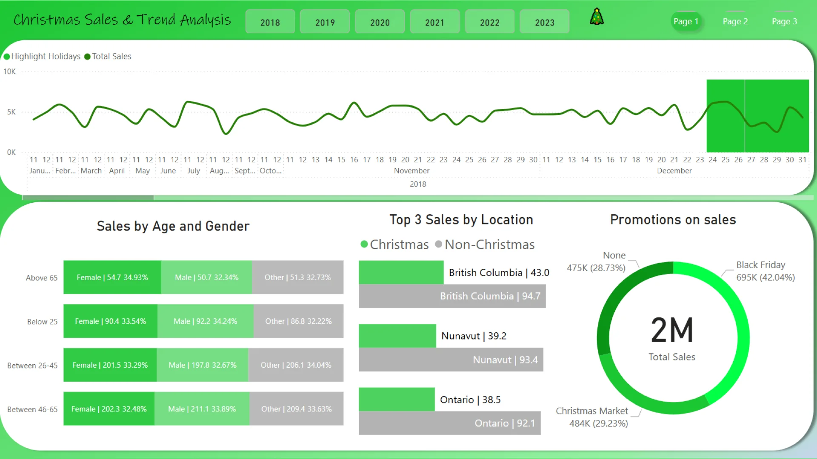
Task: Select Below 25 Male 92.2 bar segment
Action: (206, 321)
